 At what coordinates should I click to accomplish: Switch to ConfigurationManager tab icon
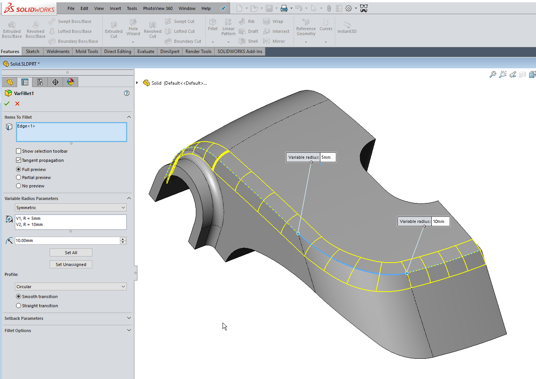tap(40, 82)
